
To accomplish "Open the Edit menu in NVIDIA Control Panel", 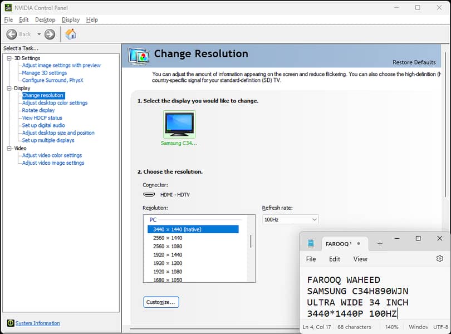I will [x=23, y=20].
